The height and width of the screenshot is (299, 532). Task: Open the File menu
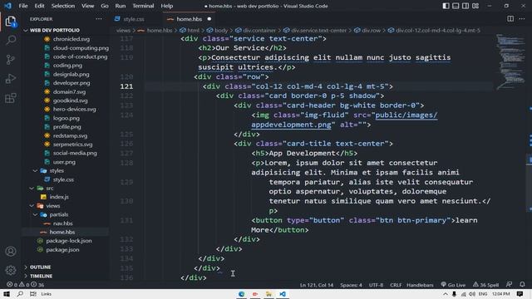pos(23,6)
